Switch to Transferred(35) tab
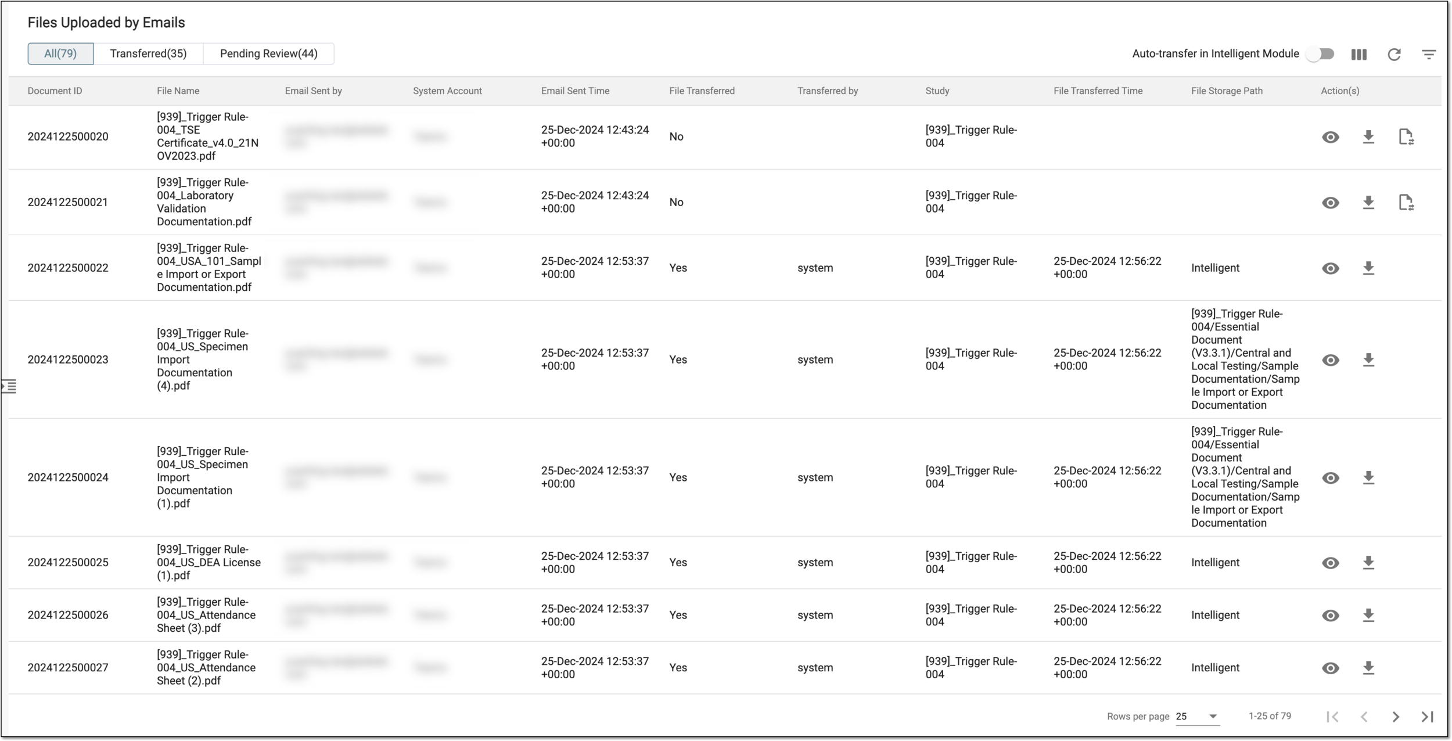Image resolution: width=1452 pixels, height=741 pixels. pyautogui.click(x=149, y=53)
